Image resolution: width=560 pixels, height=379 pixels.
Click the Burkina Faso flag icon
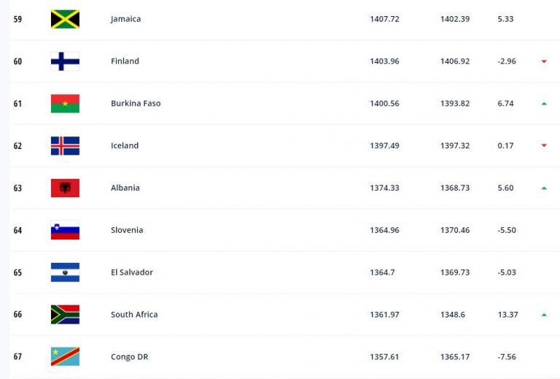click(x=65, y=104)
